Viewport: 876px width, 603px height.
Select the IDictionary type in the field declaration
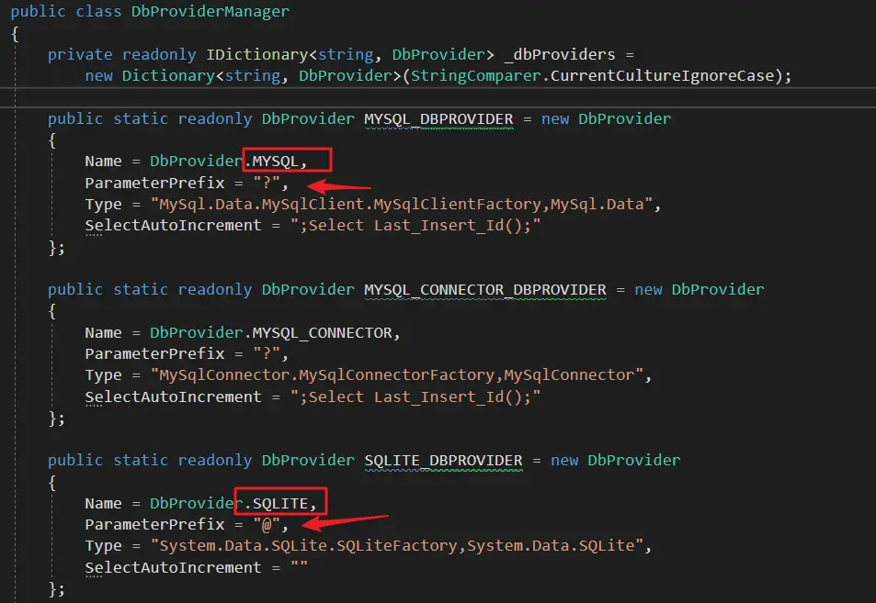[x=257, y=55]
